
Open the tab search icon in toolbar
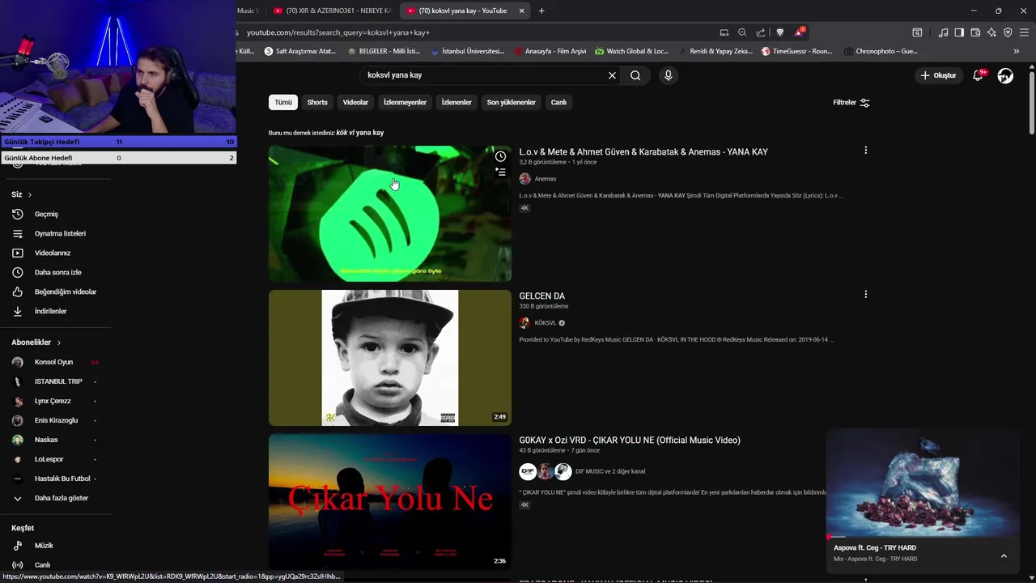pos(917,32)
